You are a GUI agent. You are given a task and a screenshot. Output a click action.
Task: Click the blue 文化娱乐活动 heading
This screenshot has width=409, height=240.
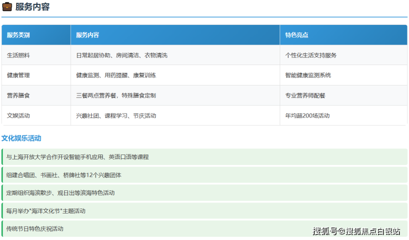(22, 138)
